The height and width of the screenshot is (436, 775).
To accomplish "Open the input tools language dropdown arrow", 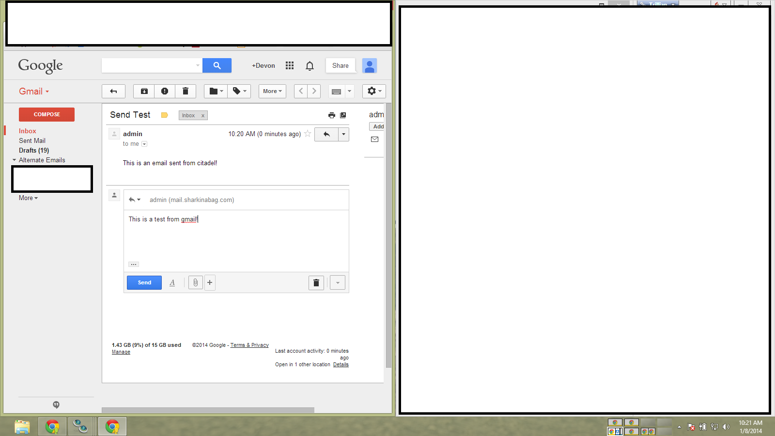I will pyautogui.click(x=349, y=91).
